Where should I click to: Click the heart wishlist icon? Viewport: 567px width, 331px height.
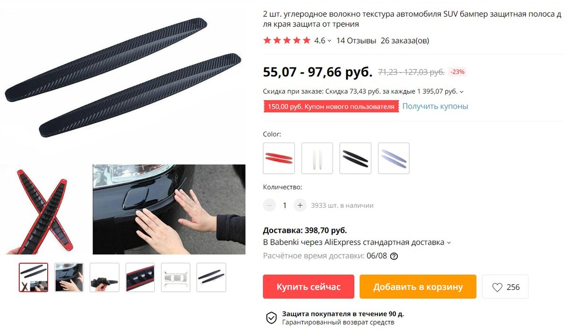point(497,287)
